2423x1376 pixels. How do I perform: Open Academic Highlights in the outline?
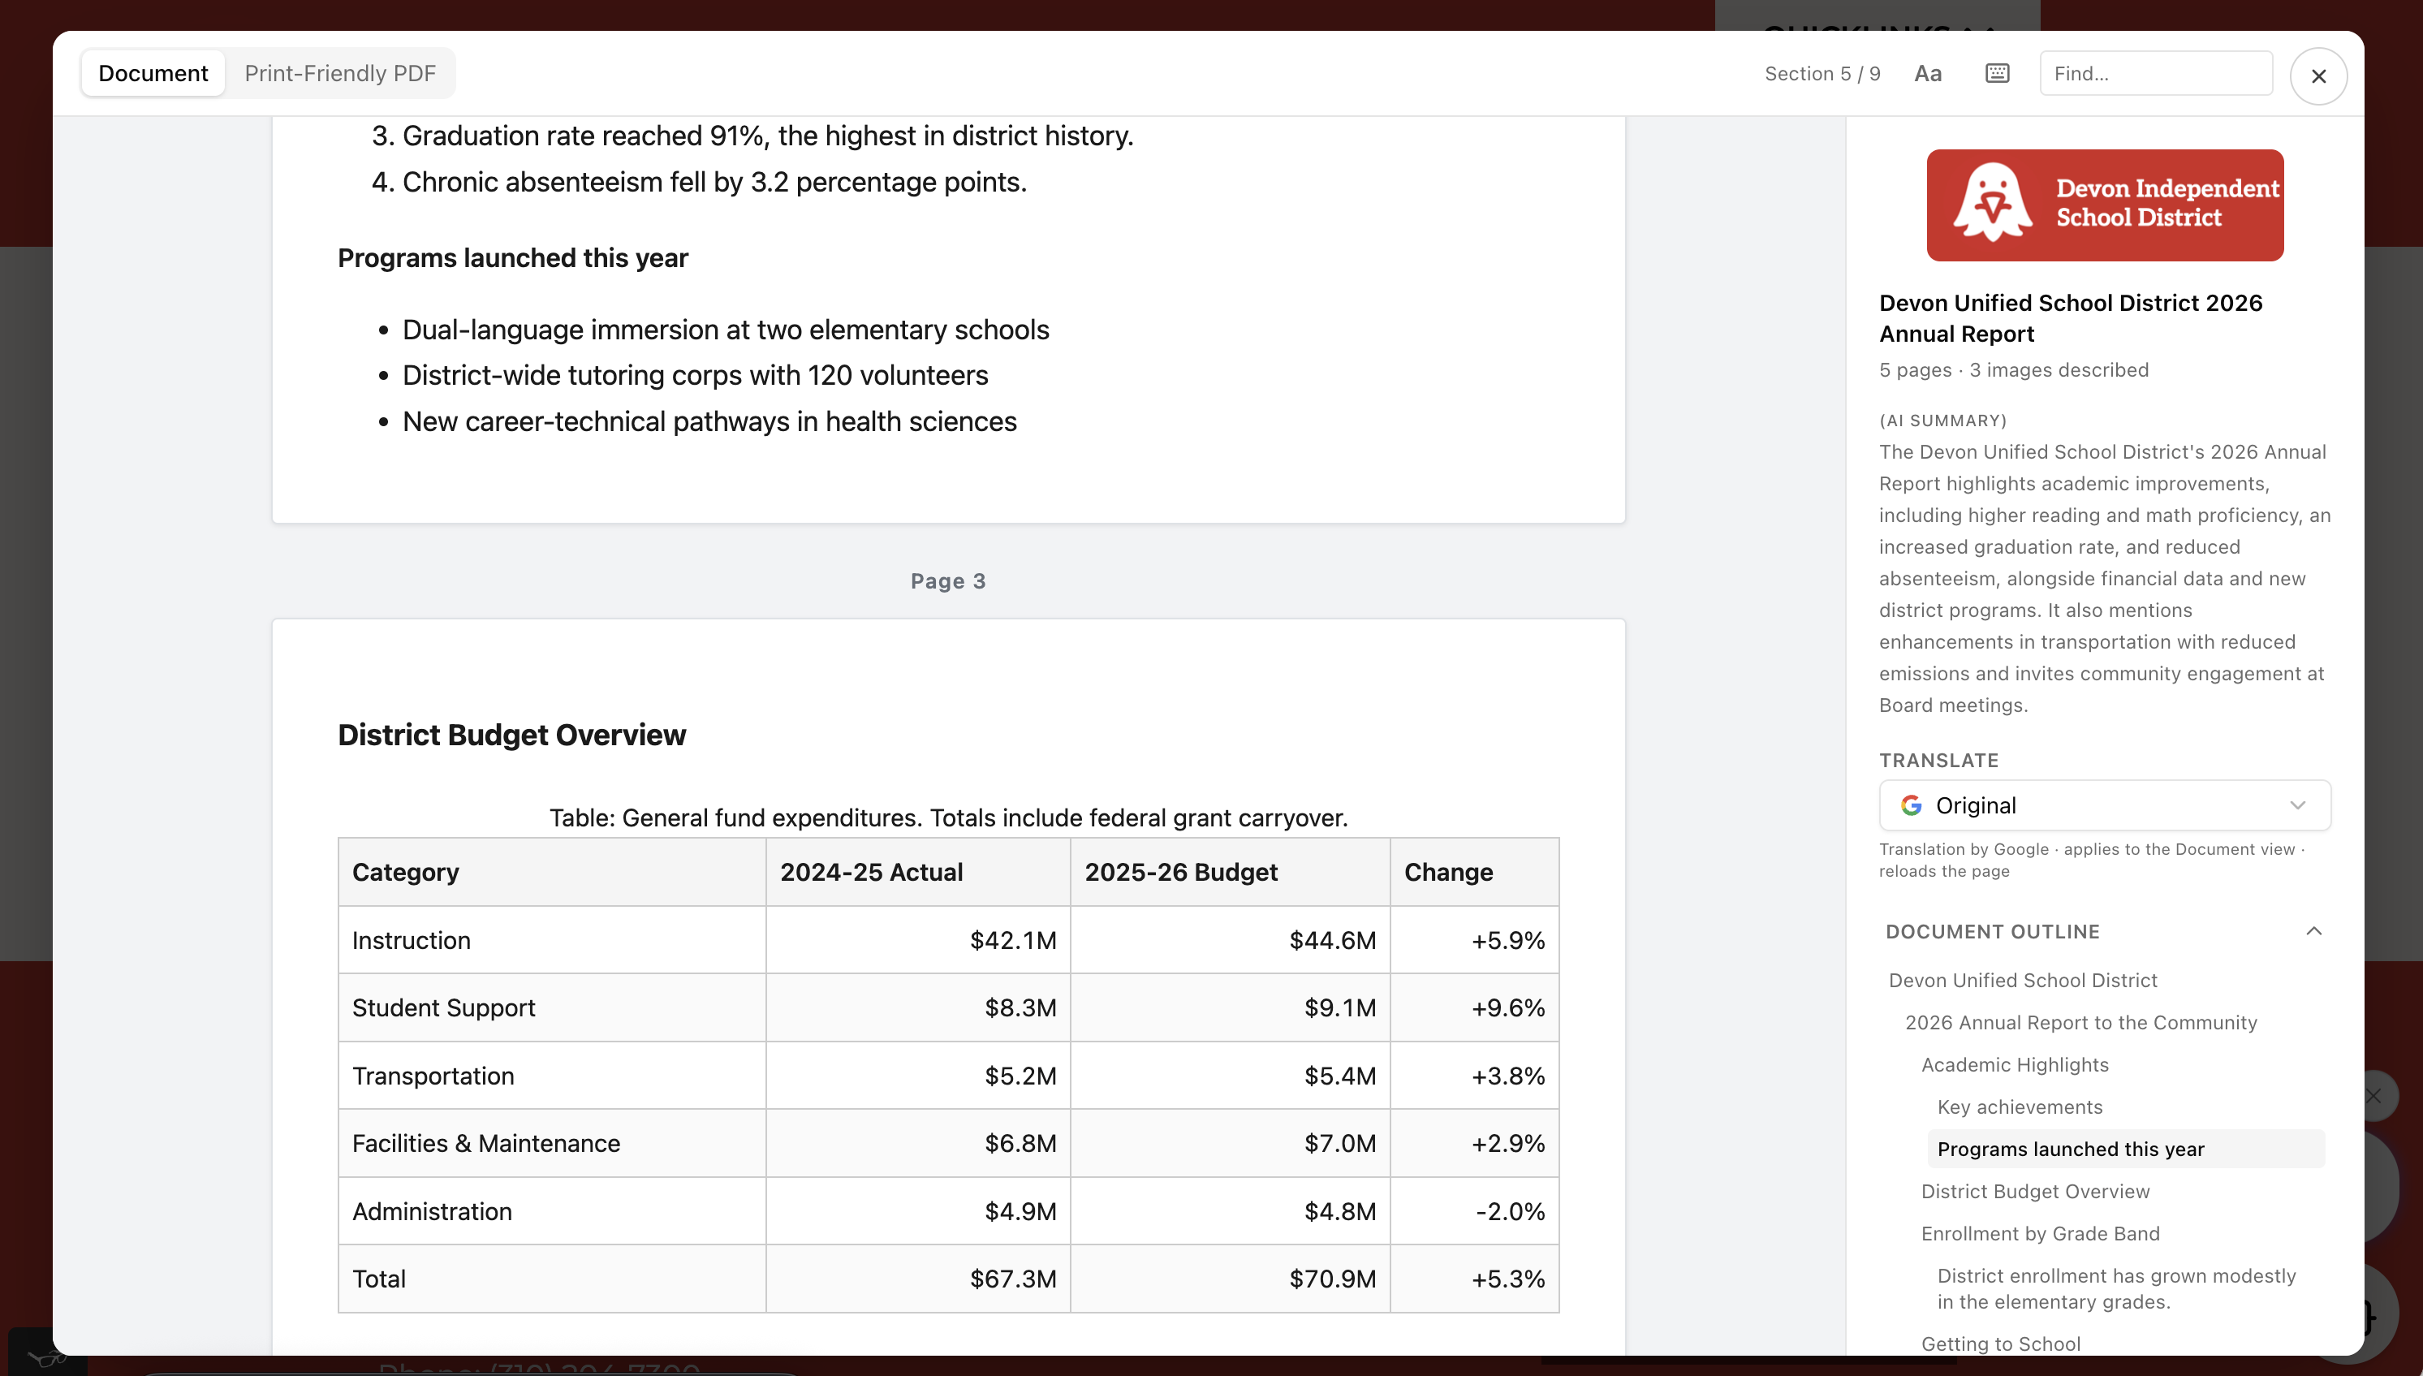click(2015, 1065)
